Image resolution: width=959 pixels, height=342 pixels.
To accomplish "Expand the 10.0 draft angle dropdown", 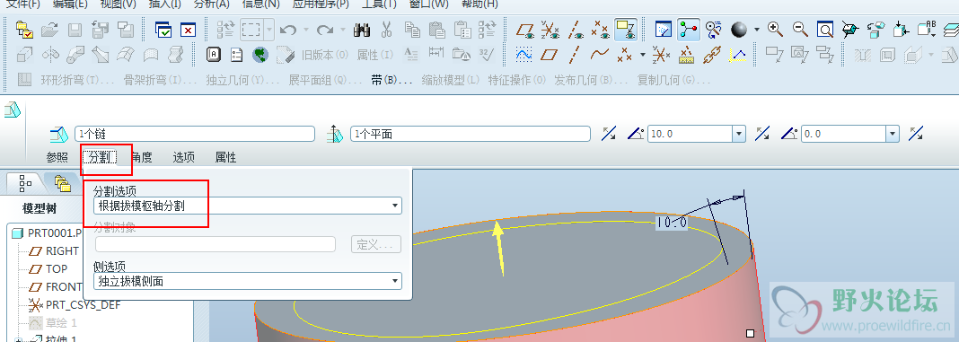I will coord(739,134).
